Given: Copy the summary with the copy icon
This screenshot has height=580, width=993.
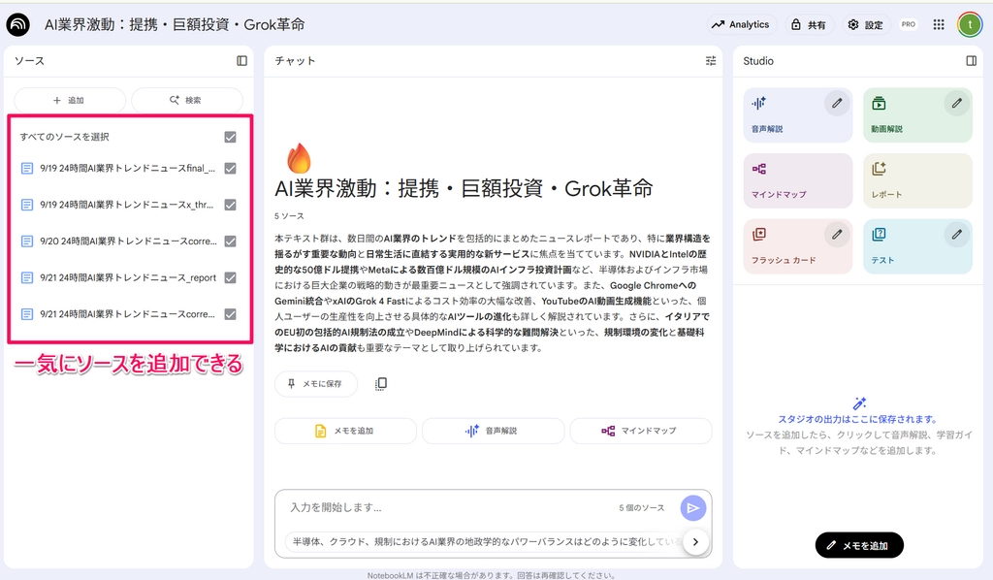Looking at the screenshot, I should click(380, 384).
